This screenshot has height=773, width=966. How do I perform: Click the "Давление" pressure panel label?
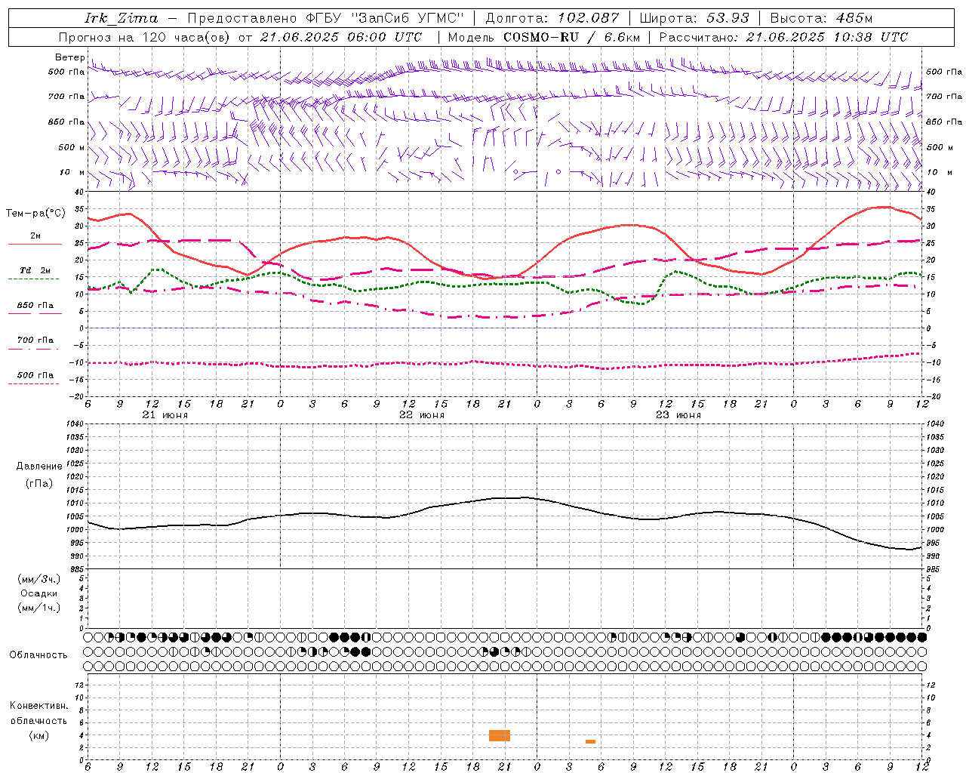click(x=39, y=467)
